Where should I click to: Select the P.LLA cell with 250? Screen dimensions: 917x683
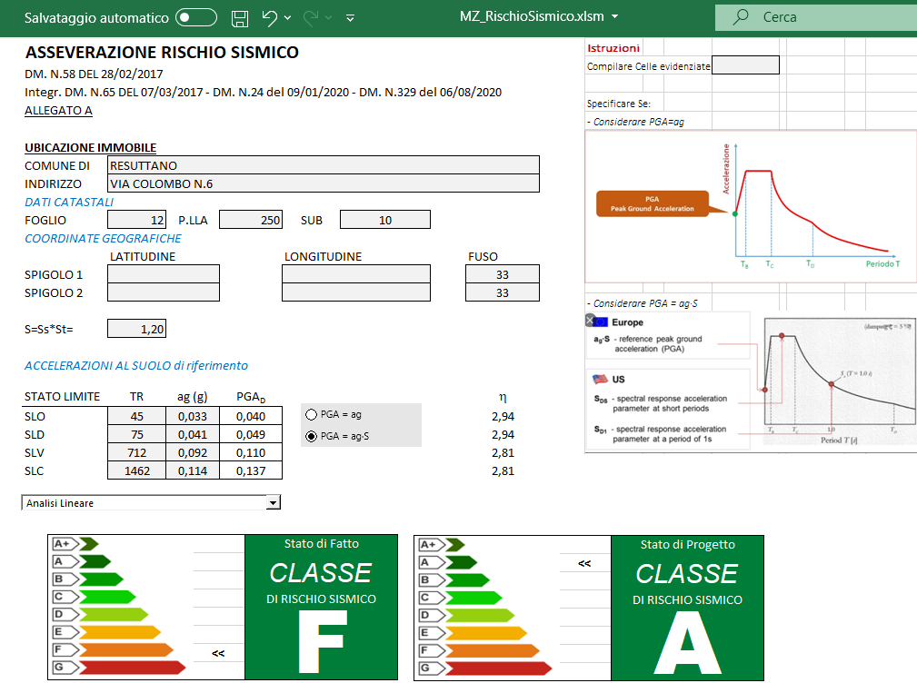[x=251, y=220]
